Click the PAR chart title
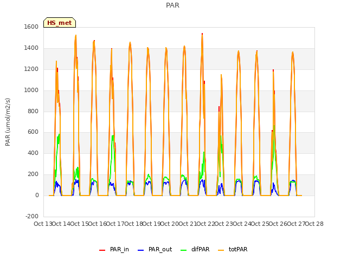Screen dimensions: 347x260 click(x=172, y=5)
